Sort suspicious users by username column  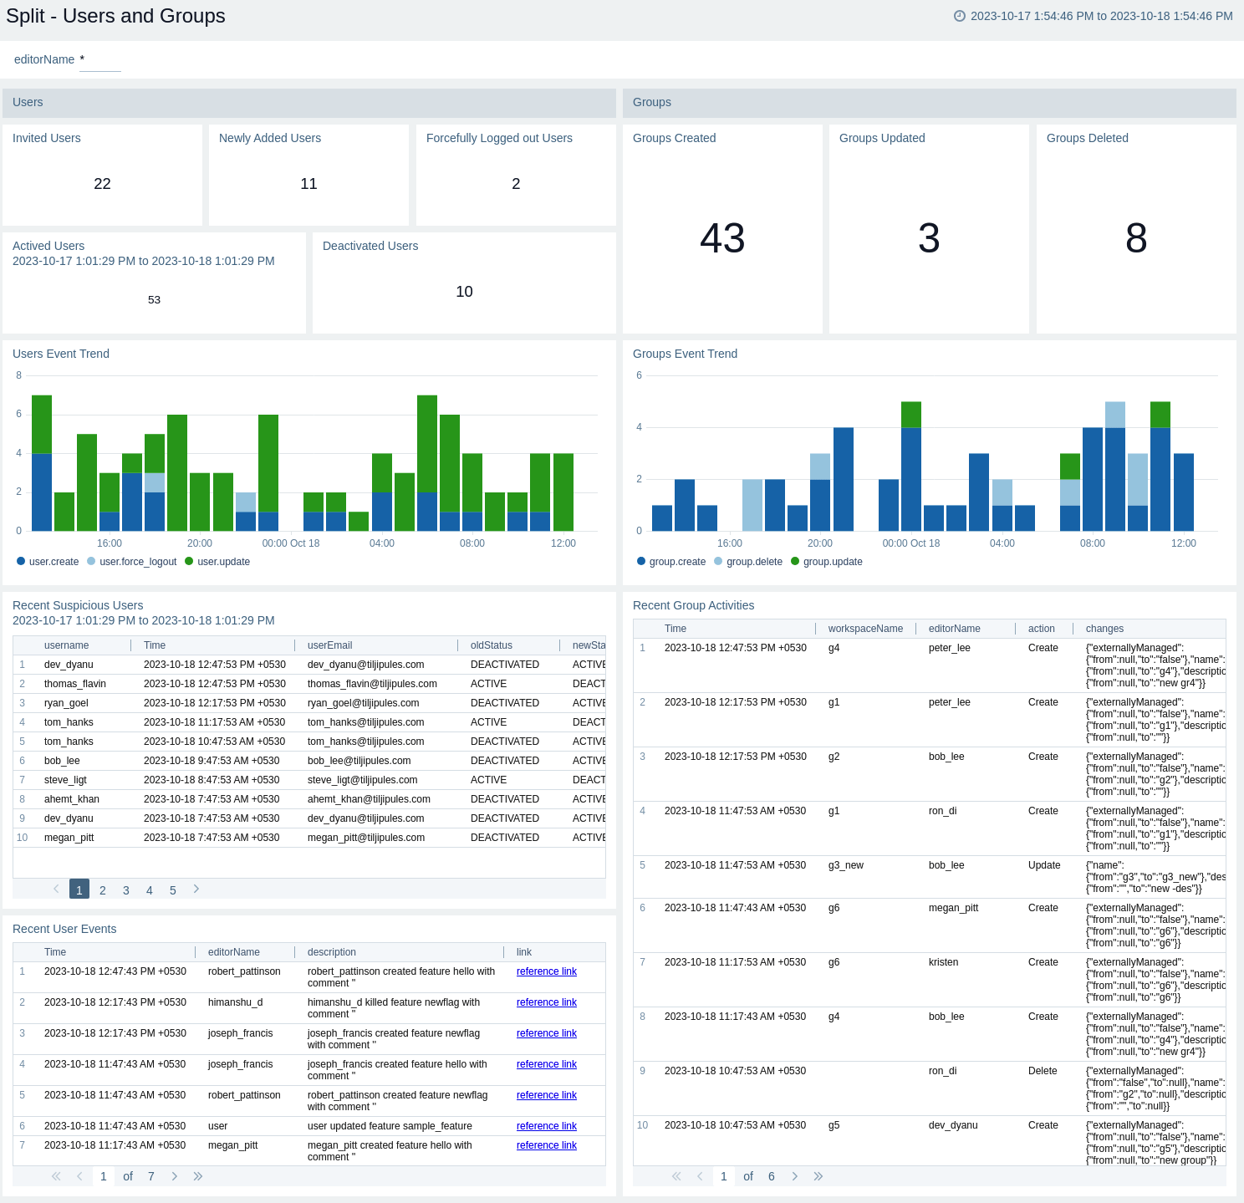(x=67, y=645)
